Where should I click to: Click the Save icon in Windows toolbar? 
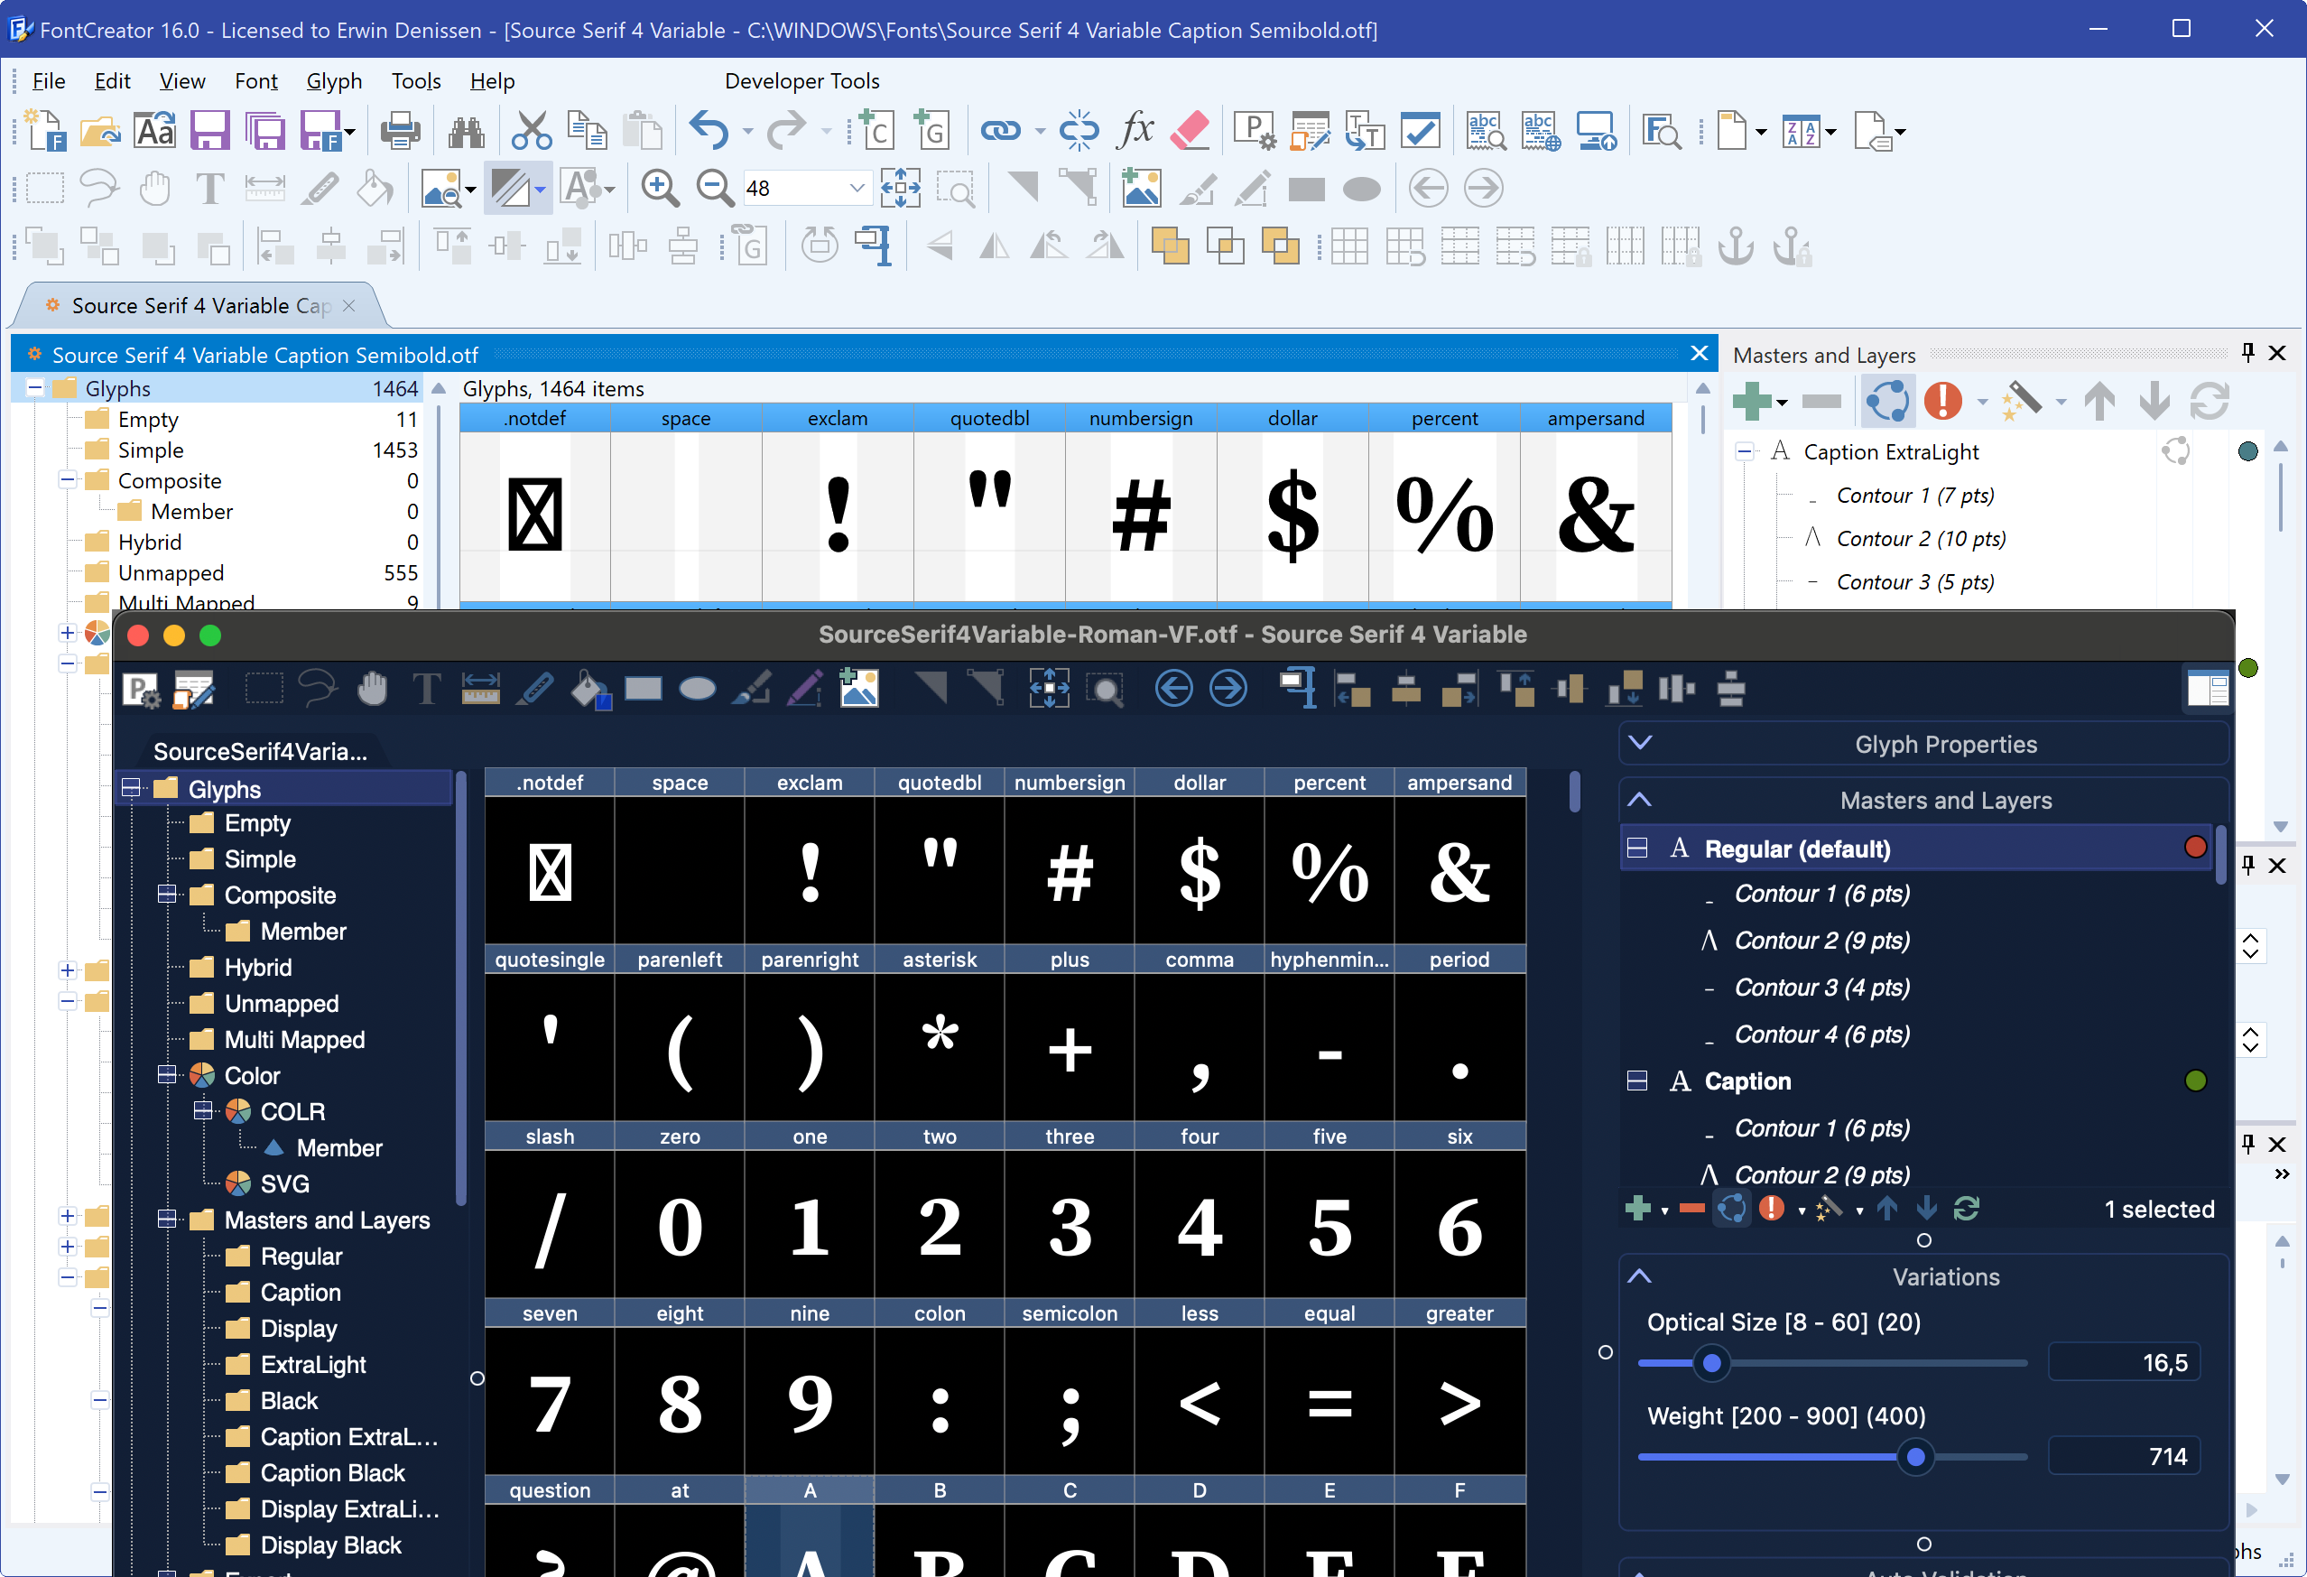[209, 131]
